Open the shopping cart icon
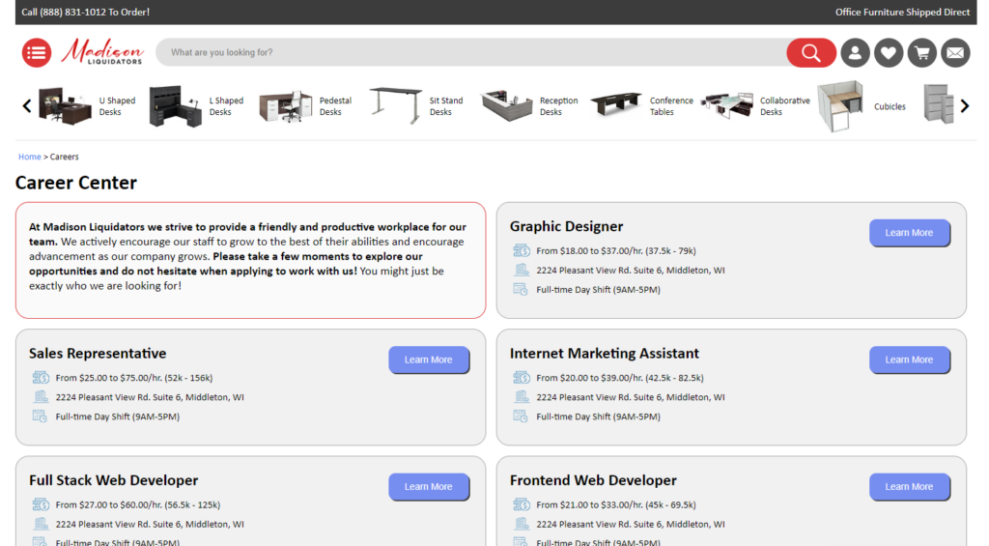The width and height of the screenshot is (989, 546). tap(922, 52)
